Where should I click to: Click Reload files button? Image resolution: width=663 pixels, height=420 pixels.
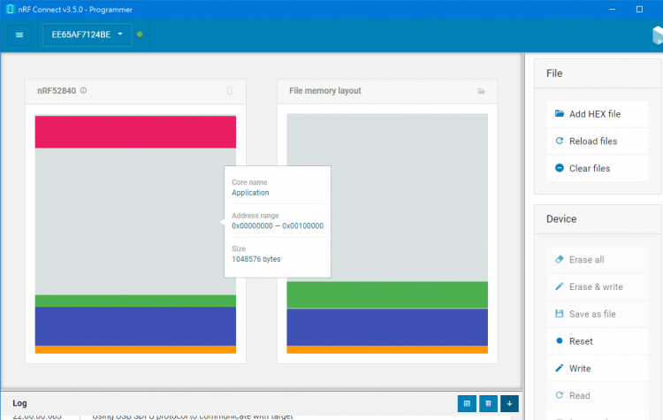[x=598, y=141]
